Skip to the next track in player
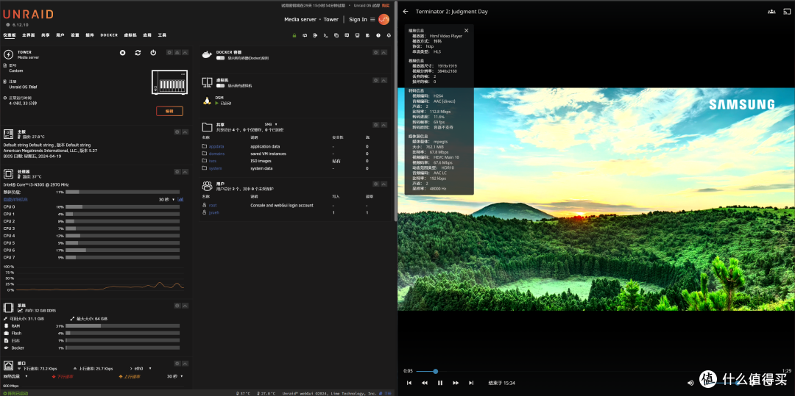795x396 pixels. click(471, 383)
